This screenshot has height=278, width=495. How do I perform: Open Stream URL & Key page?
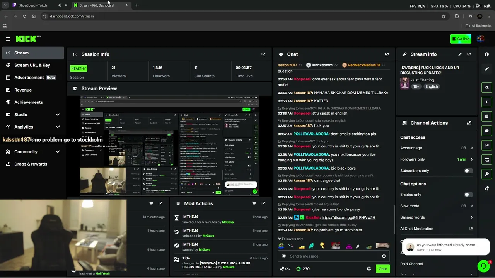33,65
